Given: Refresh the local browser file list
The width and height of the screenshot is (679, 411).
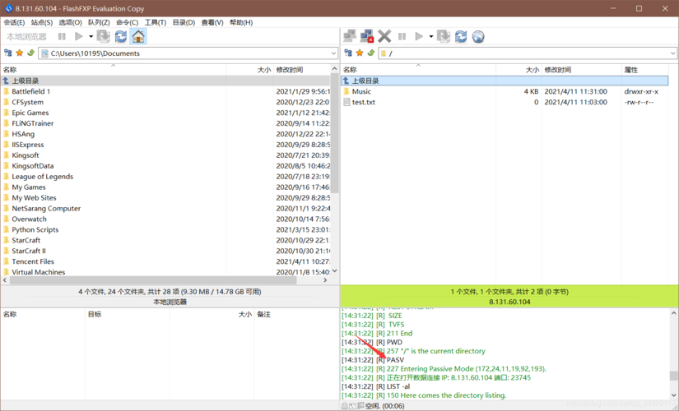Looking at the screenshot, I should point(121,37).
